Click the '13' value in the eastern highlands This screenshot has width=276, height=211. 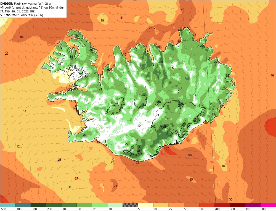[x=178, y=91]
